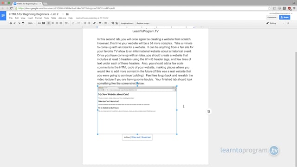Image resolution: width=297 pixels, height=167 pixels.
Task: Click the insert link icon
Action: click(39, 23)
